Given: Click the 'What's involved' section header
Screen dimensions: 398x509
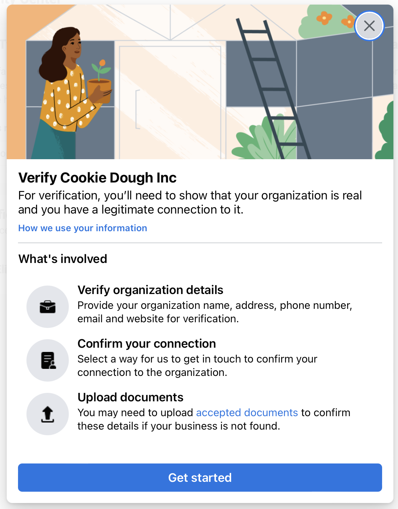Looking at the screenshot, I should [x=62, y=259].
